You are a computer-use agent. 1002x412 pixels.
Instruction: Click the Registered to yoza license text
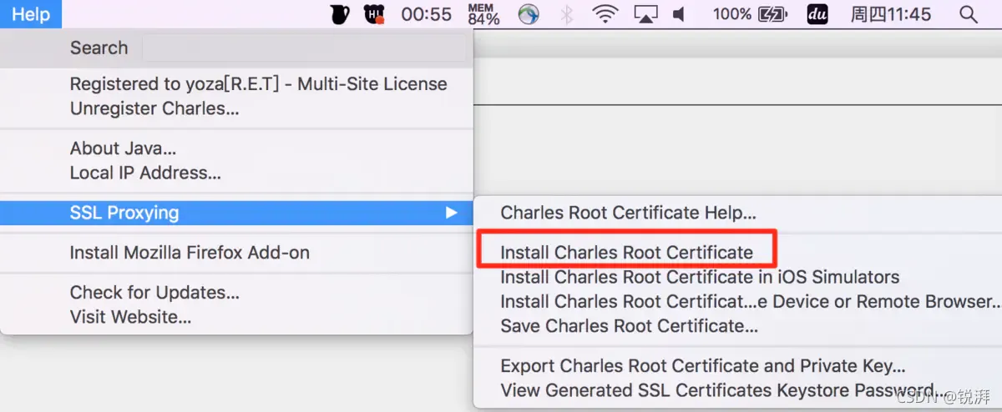point(258,83)
